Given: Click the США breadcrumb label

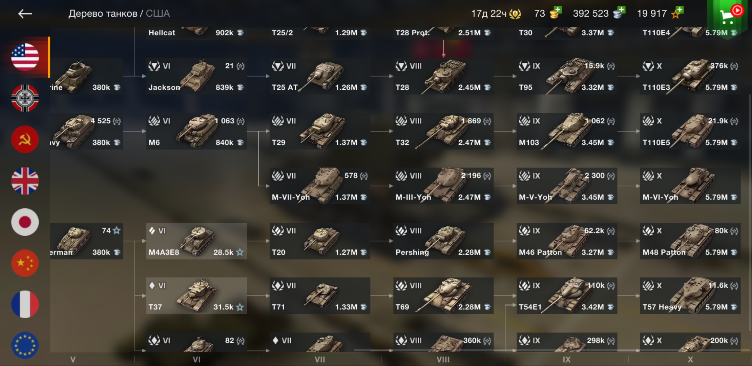Looking at the screenshot, I should click(158, 14).
